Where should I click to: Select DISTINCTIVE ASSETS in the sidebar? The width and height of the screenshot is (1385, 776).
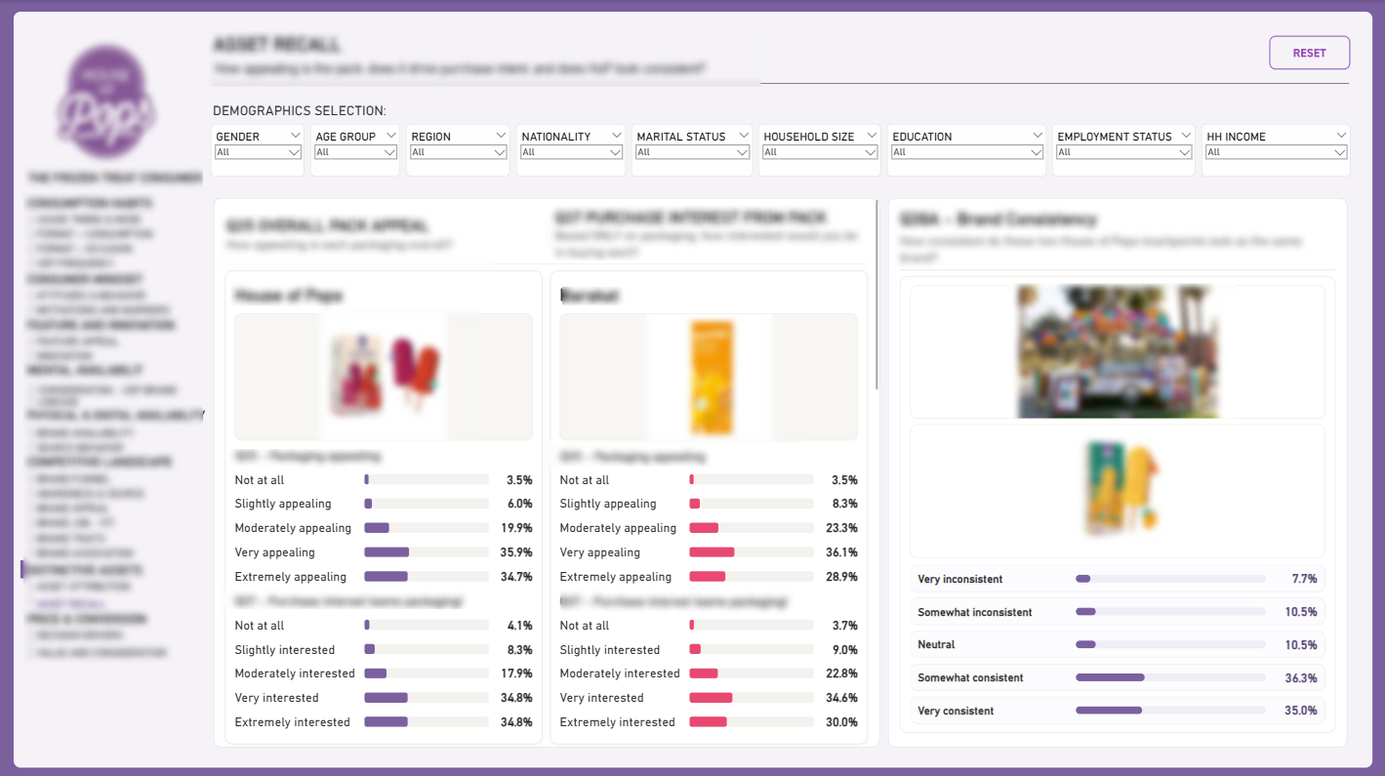85,570
